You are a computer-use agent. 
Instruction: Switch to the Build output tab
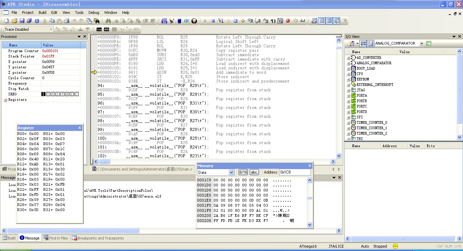click(9, 238)
